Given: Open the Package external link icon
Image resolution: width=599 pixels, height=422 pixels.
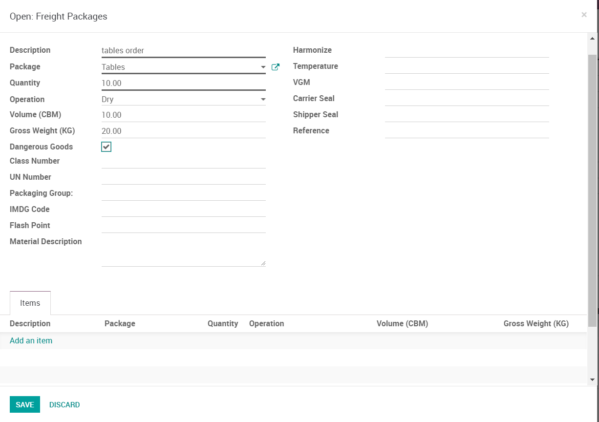Looking at the screenshot, I should [276, 67].
